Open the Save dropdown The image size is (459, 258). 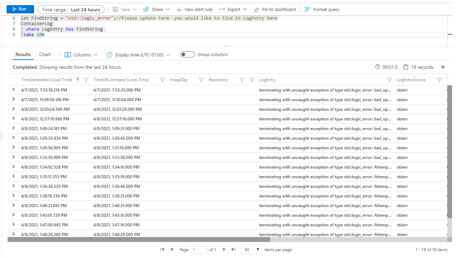[x=125, y=9]
